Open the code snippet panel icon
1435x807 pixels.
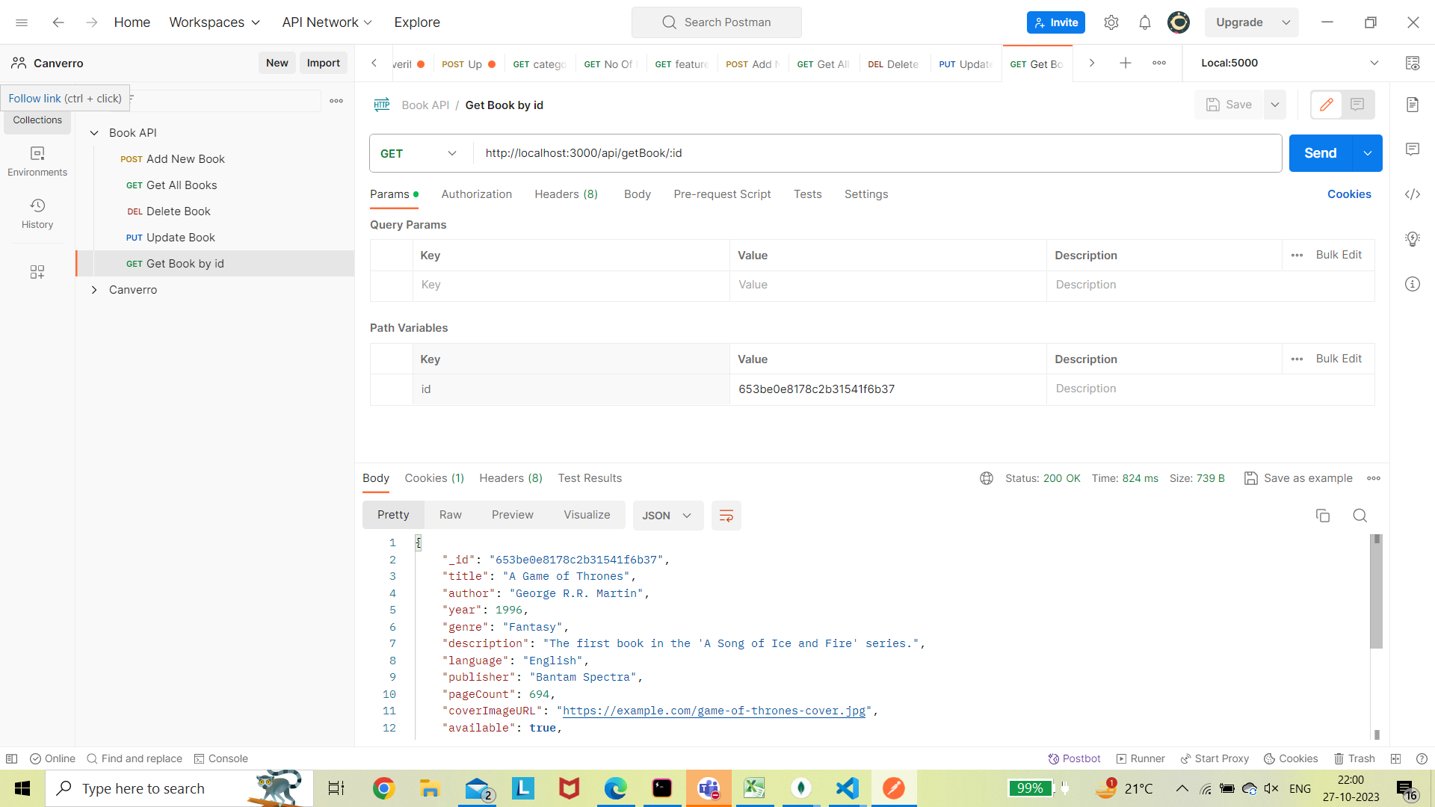[x=1413, y=194]
